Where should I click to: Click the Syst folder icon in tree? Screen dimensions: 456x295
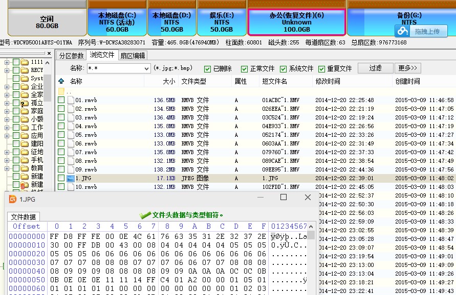pos(25,79)
